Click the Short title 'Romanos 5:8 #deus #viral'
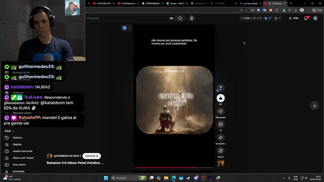Screen dimensions: 324x182 tap(75, 163)
